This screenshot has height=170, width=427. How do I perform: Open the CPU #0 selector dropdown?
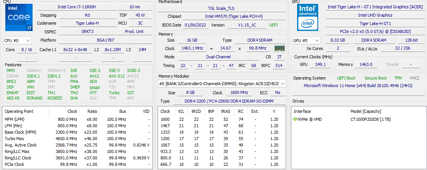tap(17, 40)
